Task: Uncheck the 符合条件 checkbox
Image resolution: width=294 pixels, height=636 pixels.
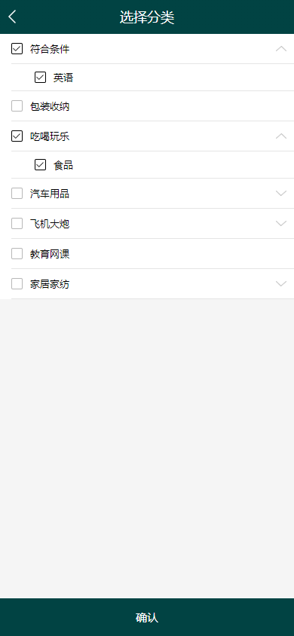Action: tap(17, 49)
